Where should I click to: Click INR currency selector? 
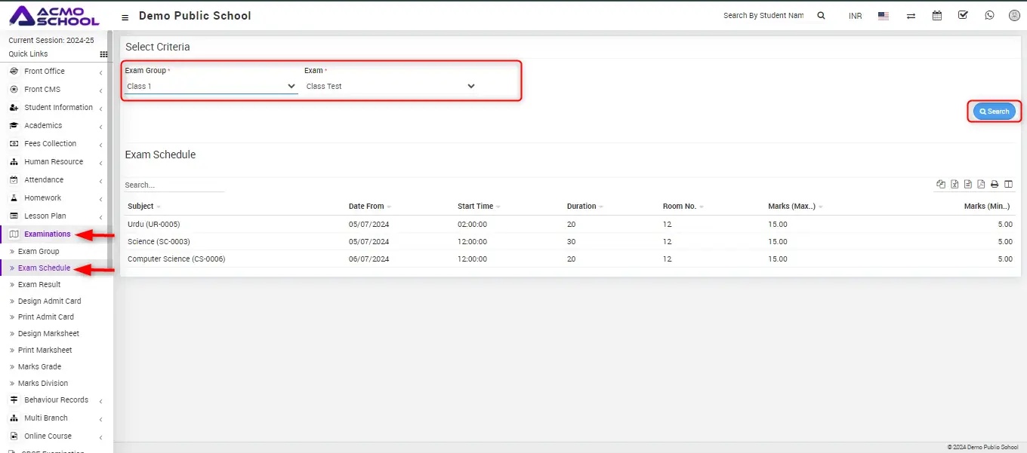(x=855, y=16)
